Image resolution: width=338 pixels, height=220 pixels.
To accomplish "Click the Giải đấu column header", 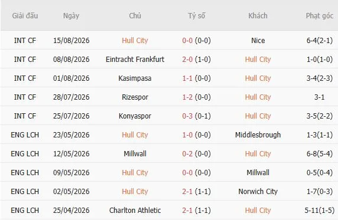I will click(x=25, y=16).
